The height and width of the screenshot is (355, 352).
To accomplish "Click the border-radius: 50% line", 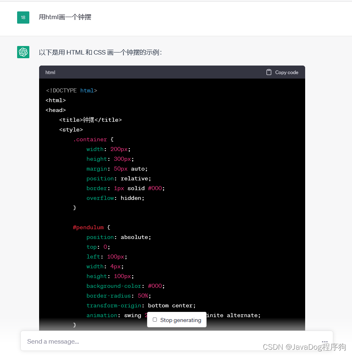I will (119, 296).
